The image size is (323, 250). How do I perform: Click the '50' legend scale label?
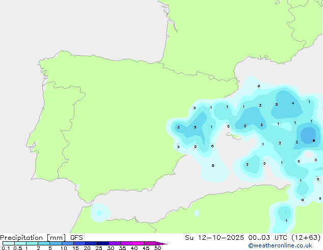(x=157, y=248)
